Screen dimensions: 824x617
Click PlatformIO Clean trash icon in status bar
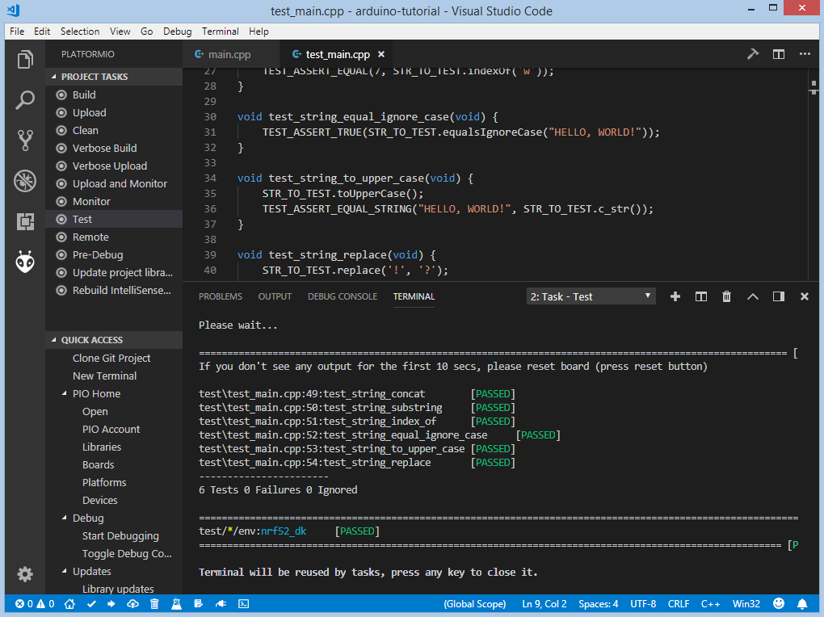[x=154, y=604]
